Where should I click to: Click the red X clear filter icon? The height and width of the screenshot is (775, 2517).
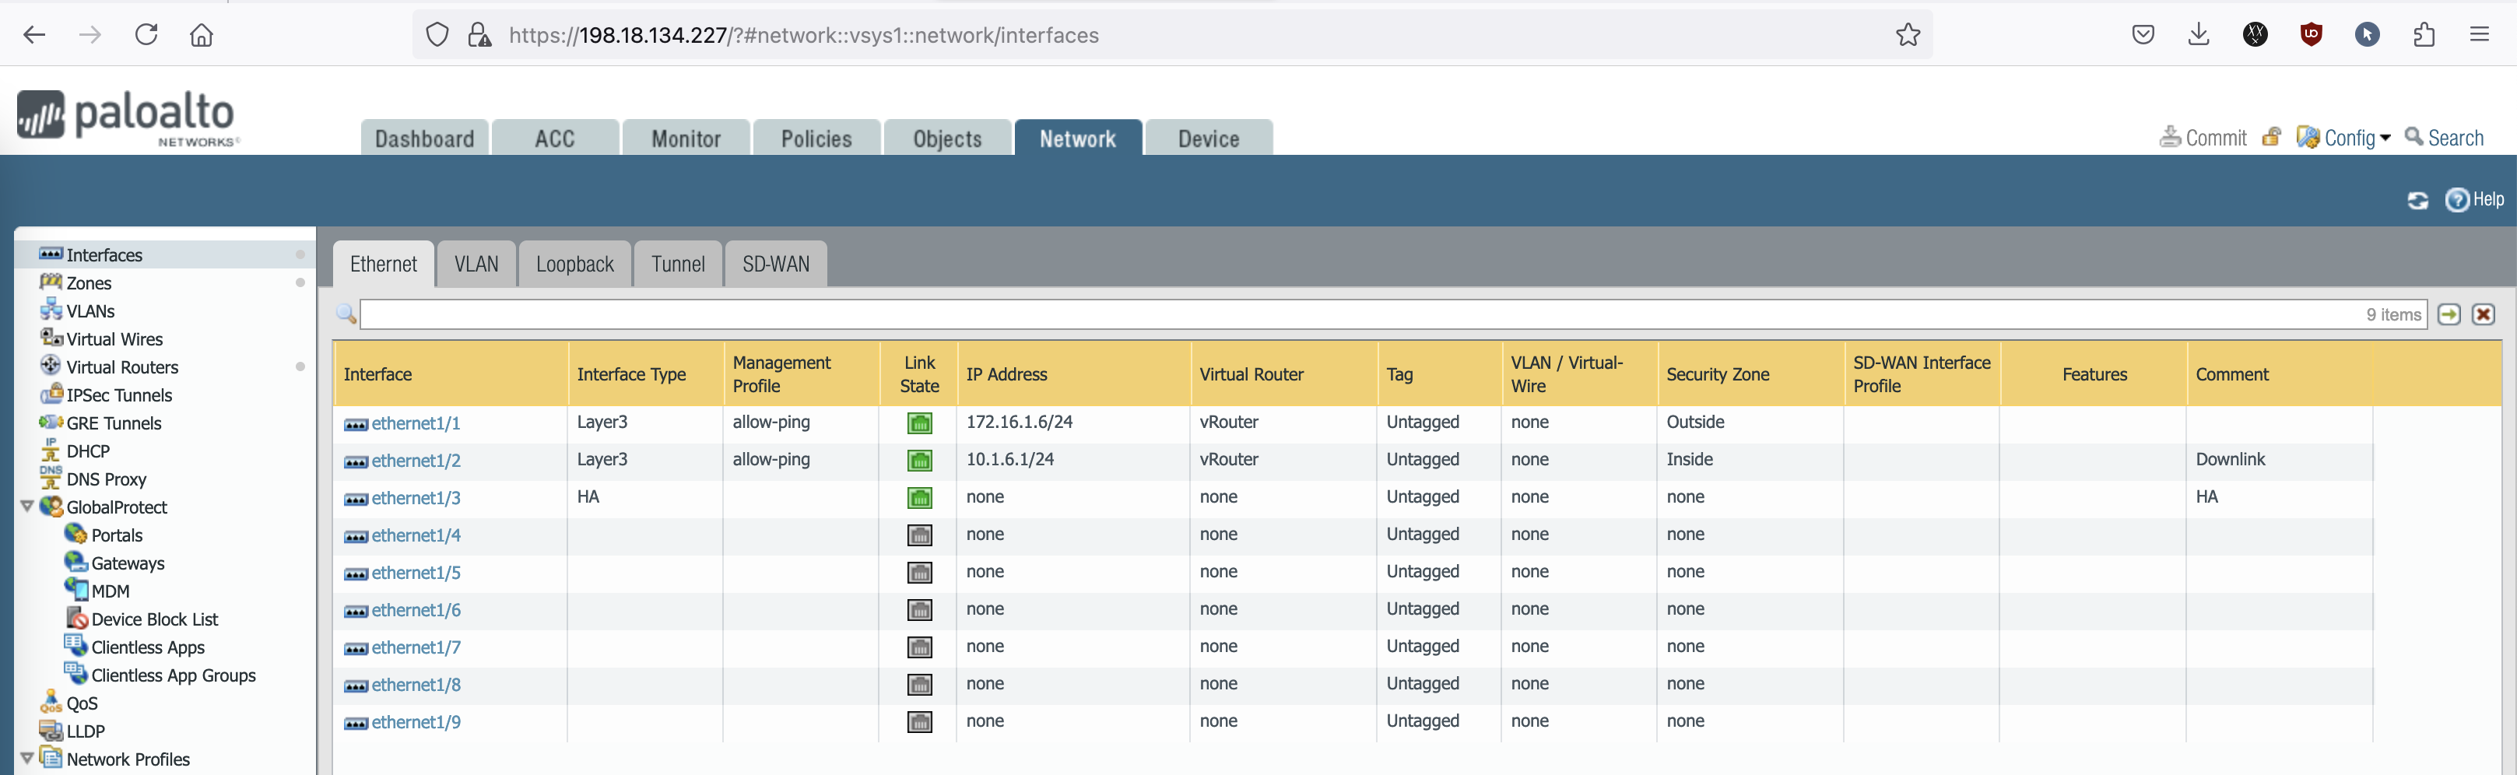point(2483,314)
